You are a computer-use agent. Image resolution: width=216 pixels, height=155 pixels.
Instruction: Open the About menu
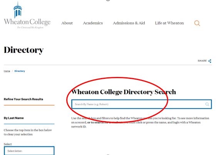[67, 23]
